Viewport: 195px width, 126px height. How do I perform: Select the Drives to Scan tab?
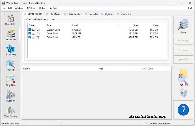pos(33,14)
